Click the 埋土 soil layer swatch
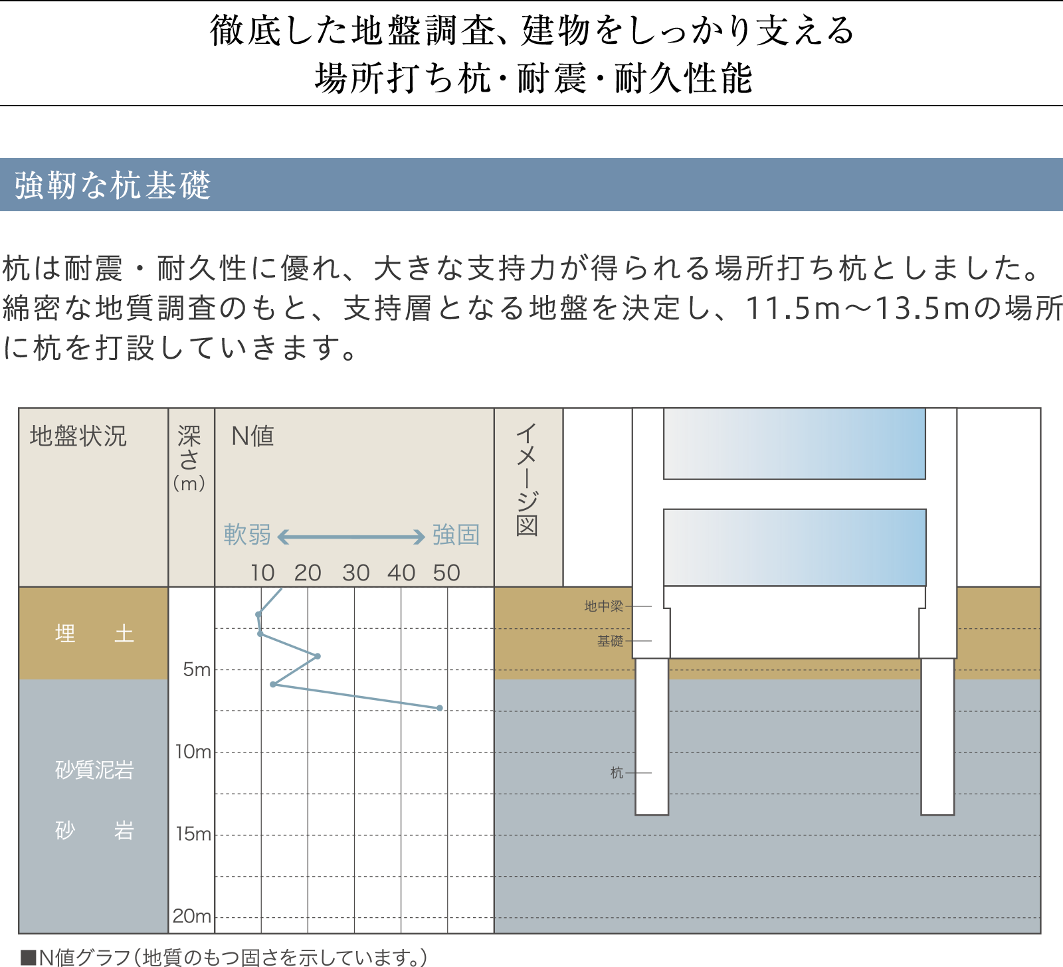Image resolution: width=1063 pixels, height=967 pixels. point(94,634)
